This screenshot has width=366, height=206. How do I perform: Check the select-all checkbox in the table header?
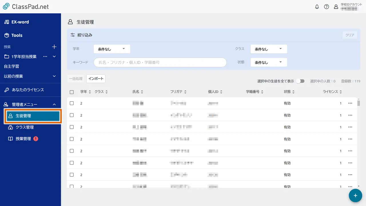(x=72, y=92)
